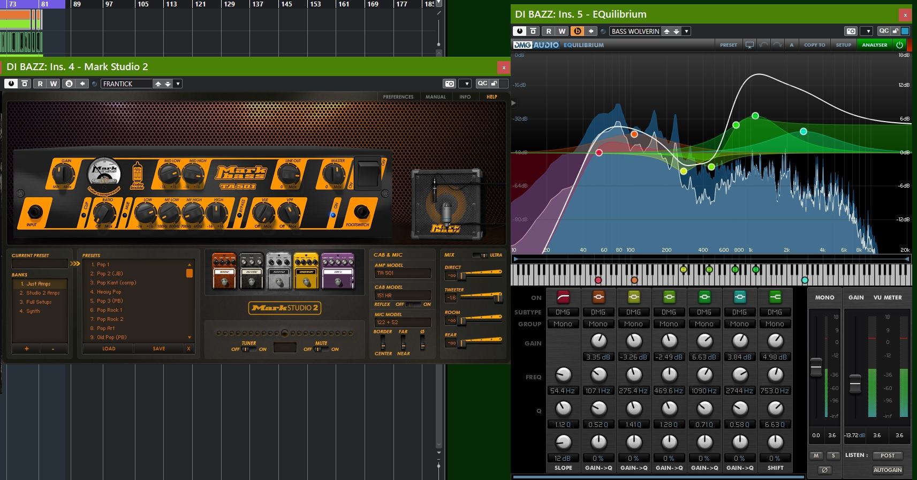This screenshot has width=917, height=480.
Task: Click the high-pass filter band icon
Action: pyautogui.click(x=563, y=297)
